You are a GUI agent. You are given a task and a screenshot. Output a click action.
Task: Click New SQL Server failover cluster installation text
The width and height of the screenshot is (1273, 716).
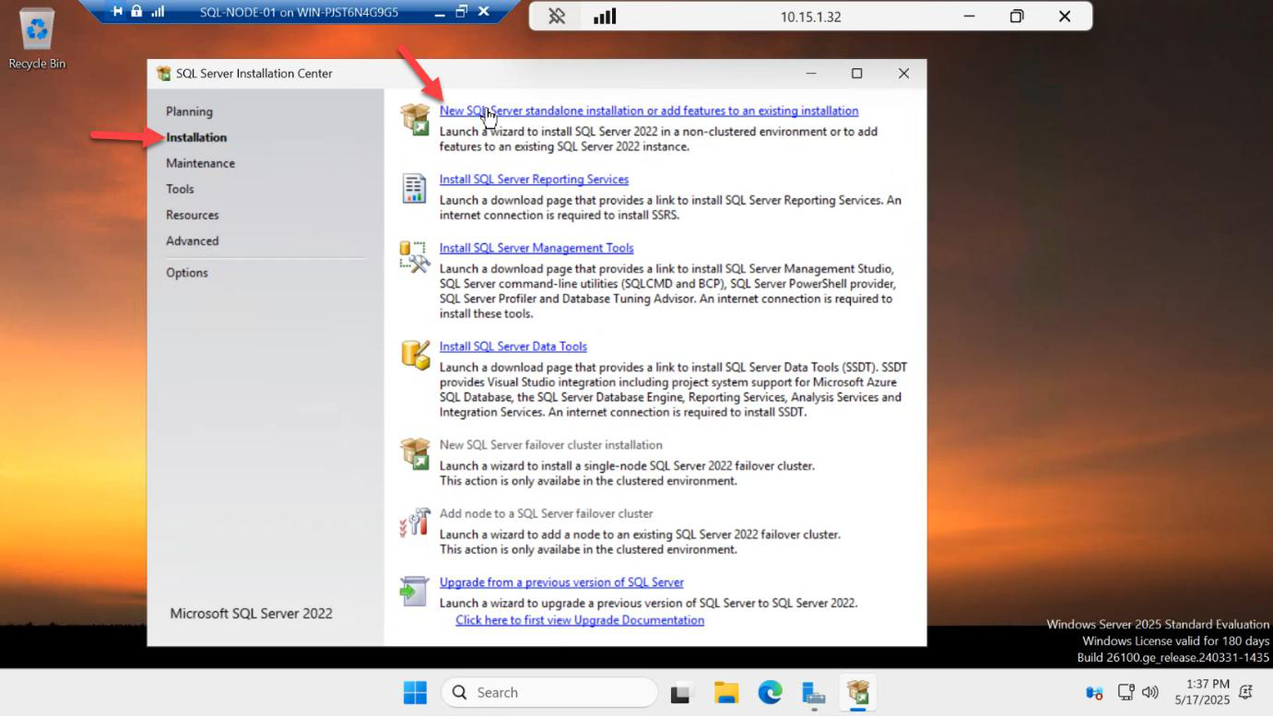coord(551,445)
